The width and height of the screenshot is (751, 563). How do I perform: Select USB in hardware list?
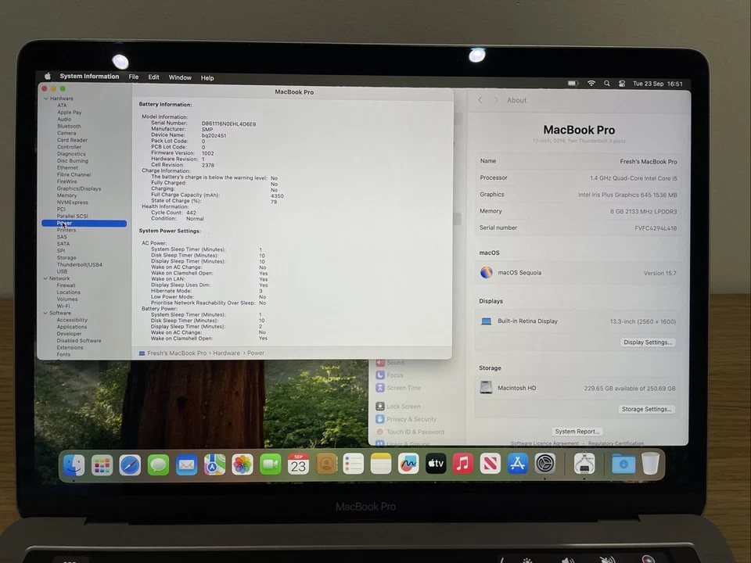point(63,271)
